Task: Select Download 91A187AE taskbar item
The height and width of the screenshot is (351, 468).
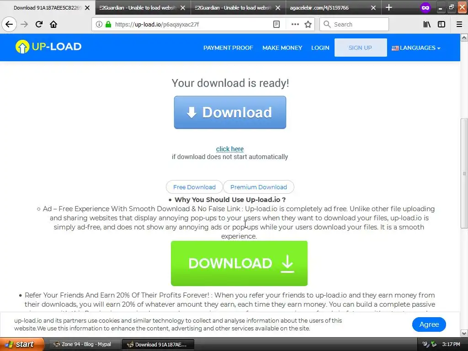Action: [x=158, y=344]
